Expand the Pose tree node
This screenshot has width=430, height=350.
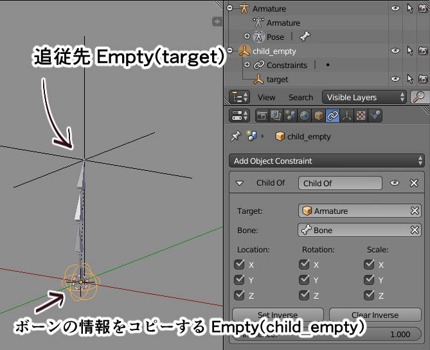coord(247,36)
